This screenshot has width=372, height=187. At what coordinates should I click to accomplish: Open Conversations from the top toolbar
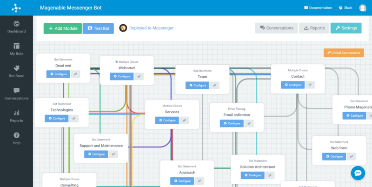[276, 28]
